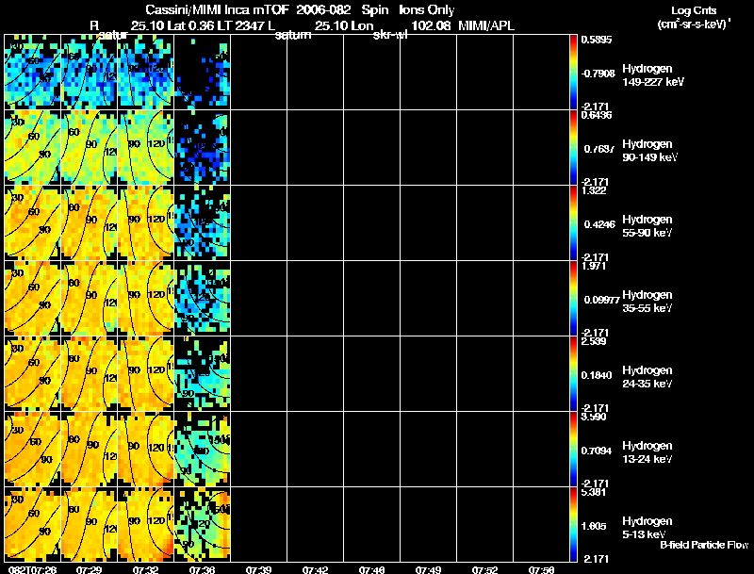754x574 pixels.
Task: Jump to the 07:56 time label
Action: [541, 568]
